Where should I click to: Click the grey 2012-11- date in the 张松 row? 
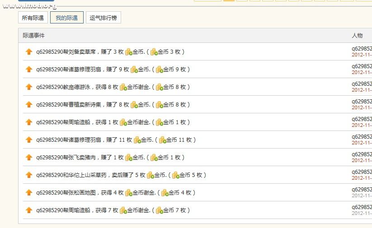tap(362, 196)
